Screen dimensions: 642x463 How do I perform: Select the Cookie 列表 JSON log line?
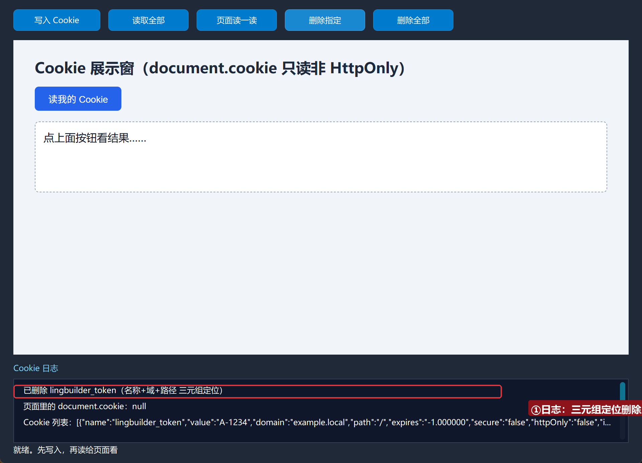click(x=317, y=423)
